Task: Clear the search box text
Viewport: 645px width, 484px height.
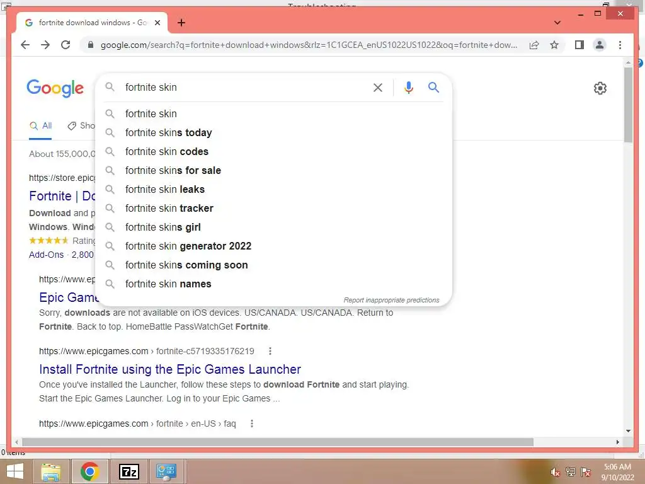Action: tap(378, 87)
